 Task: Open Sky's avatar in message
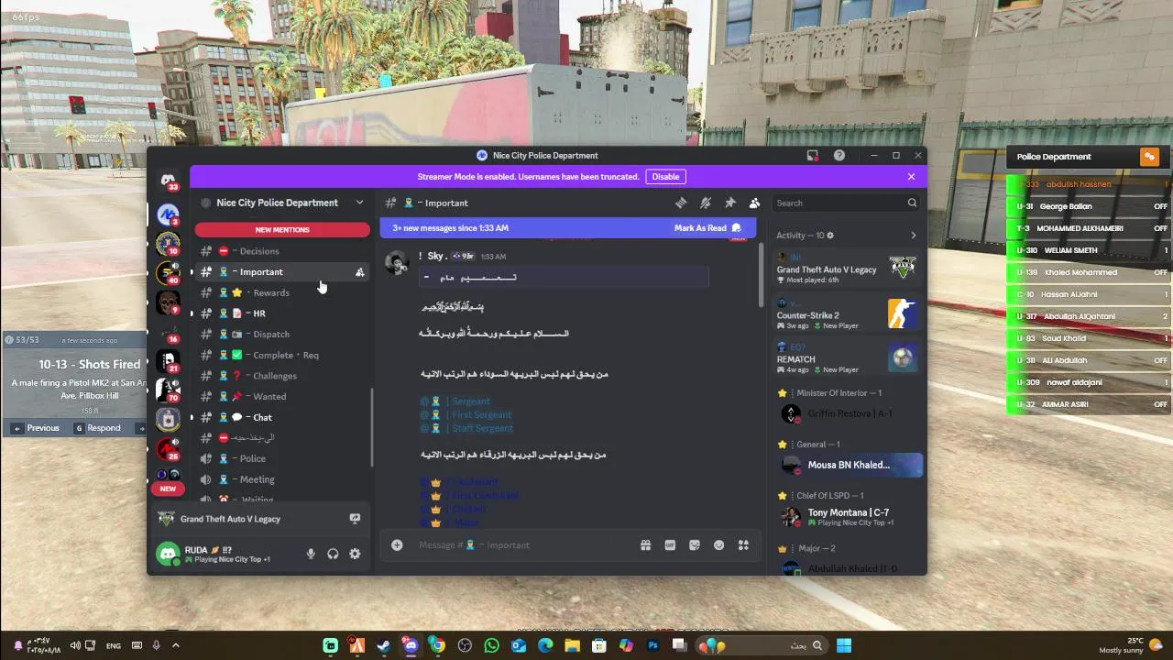(x=396, y=263)
